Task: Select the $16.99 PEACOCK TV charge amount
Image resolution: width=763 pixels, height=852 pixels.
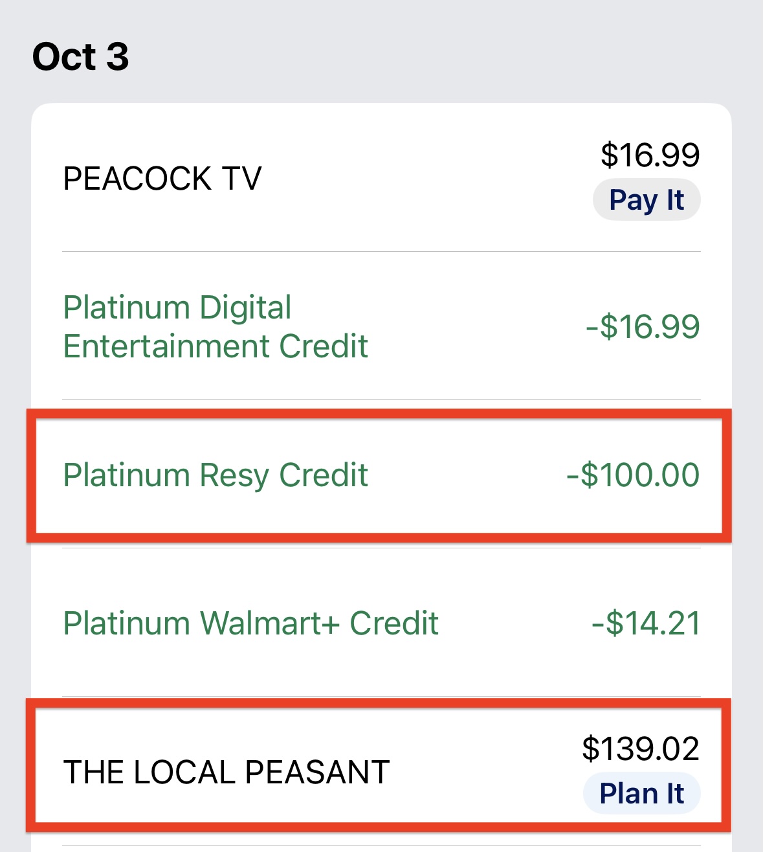Action: tap(650, 155)
